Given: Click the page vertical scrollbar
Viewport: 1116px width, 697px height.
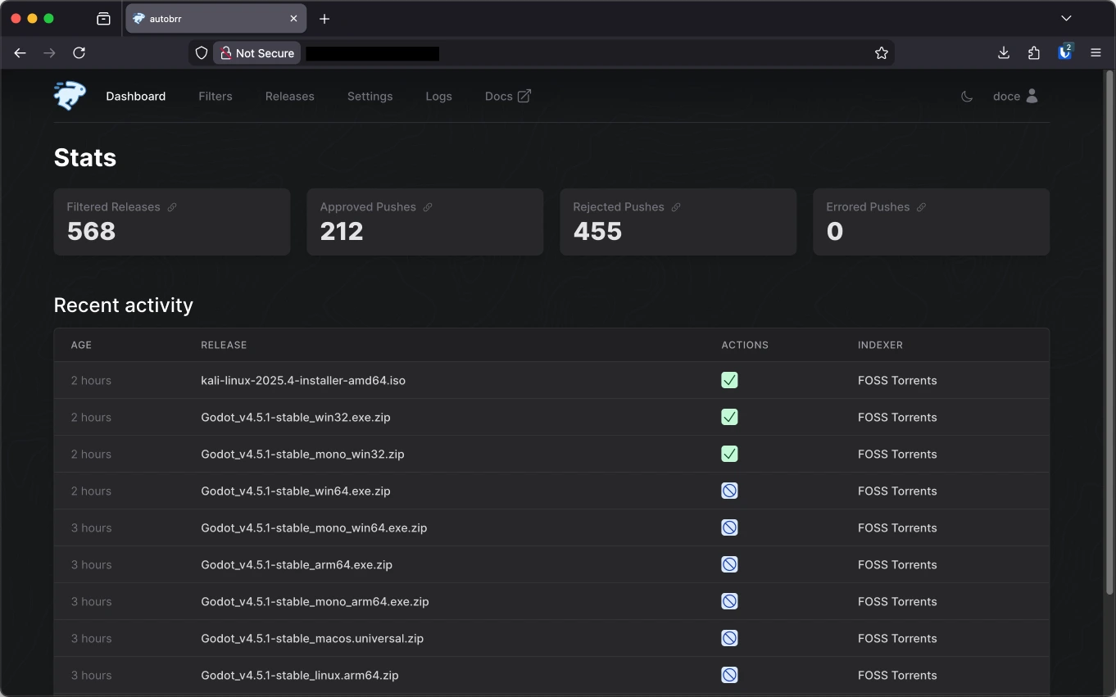Looking at the screenshot, I should point(1110,328).
